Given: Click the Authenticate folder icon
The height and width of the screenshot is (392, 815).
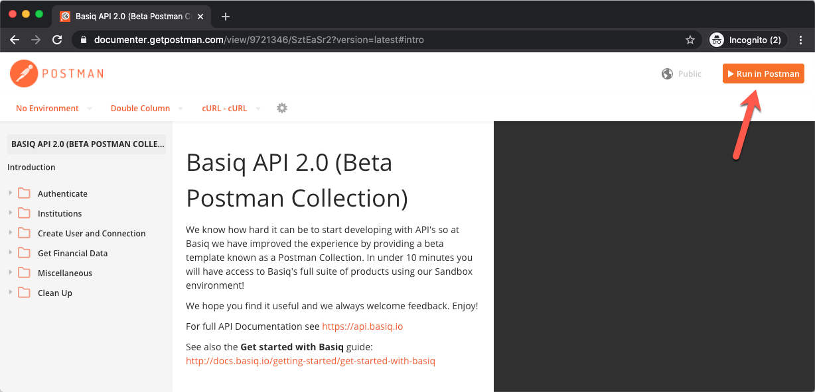Looking at the screenshot, I should [x=25, y=193].
